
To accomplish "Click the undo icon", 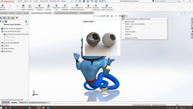I will [92, 1].
